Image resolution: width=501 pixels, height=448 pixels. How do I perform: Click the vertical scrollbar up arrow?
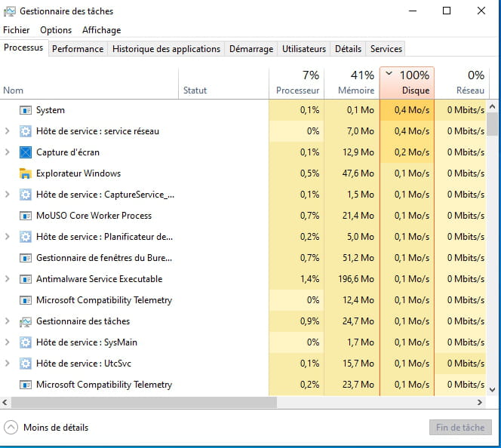point(493,106)
